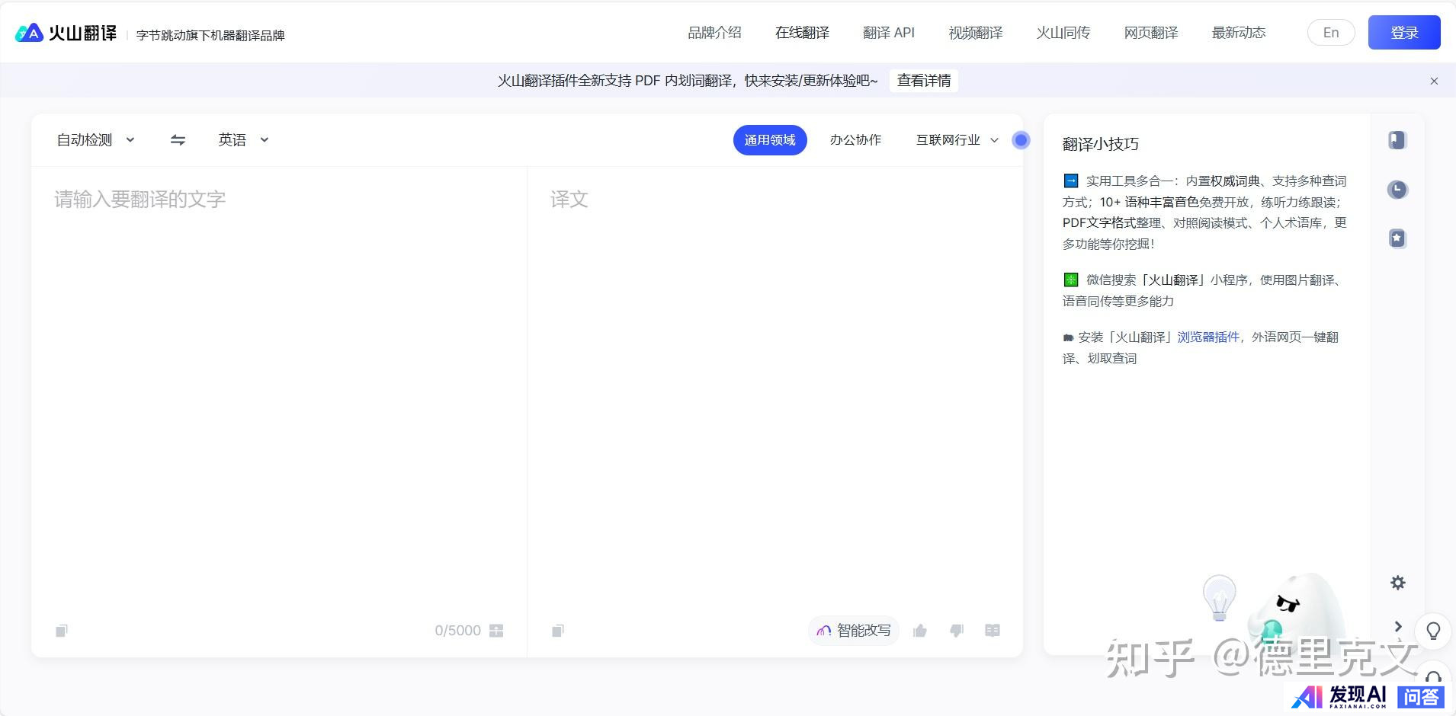1456x716 pixels.
Task: Click the 0/5000 character counter
Action: tap(457, 631)
